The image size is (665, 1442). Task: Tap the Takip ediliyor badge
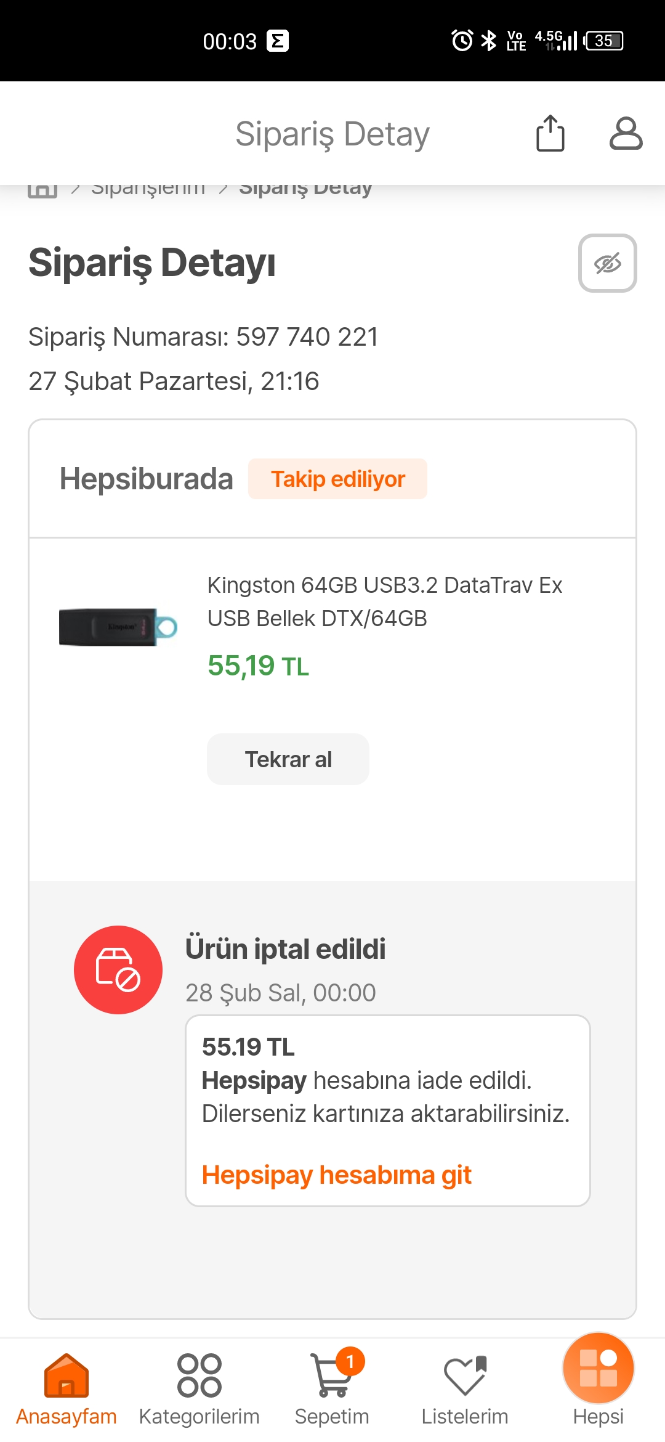click(337, 479)
